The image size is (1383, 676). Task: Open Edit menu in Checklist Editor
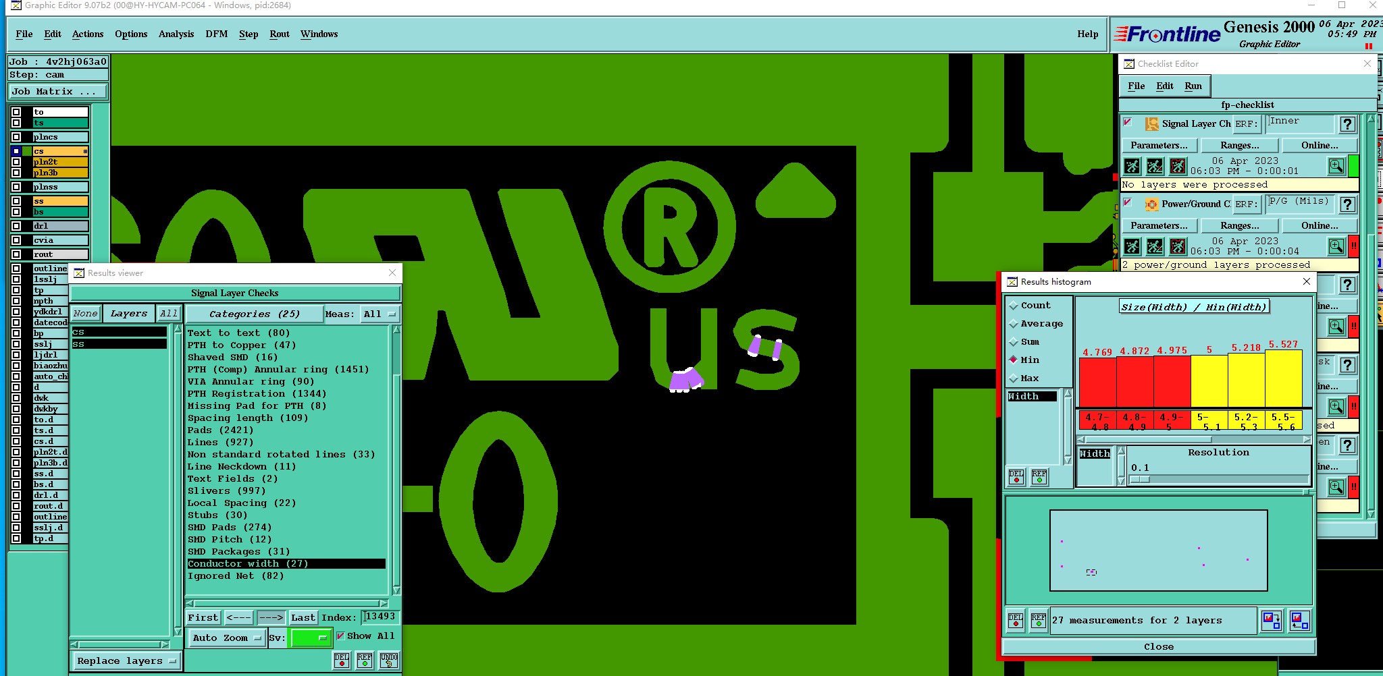[x=1165, y=86]
